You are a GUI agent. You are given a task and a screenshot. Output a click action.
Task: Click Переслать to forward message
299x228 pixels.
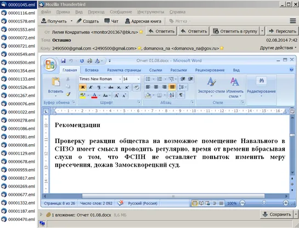tap(283, 31)
